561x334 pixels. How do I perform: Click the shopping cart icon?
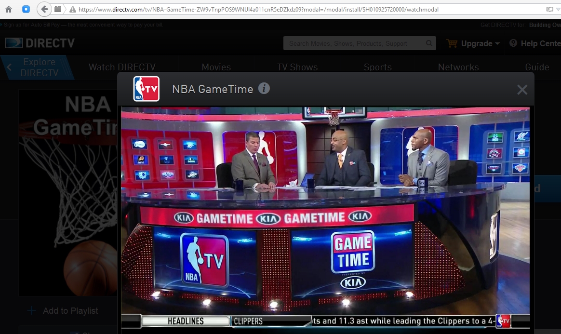(452, 43)
